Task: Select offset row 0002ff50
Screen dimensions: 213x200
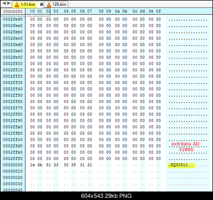Action: click(x=13, y=95)
